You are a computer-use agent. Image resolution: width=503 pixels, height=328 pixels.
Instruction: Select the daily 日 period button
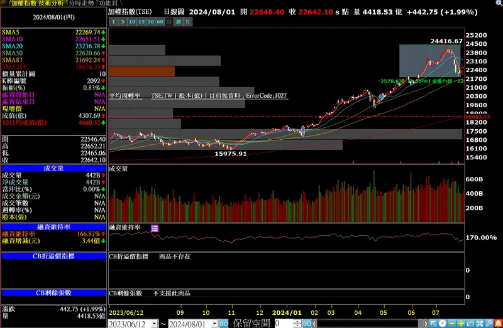click(169, 22)
